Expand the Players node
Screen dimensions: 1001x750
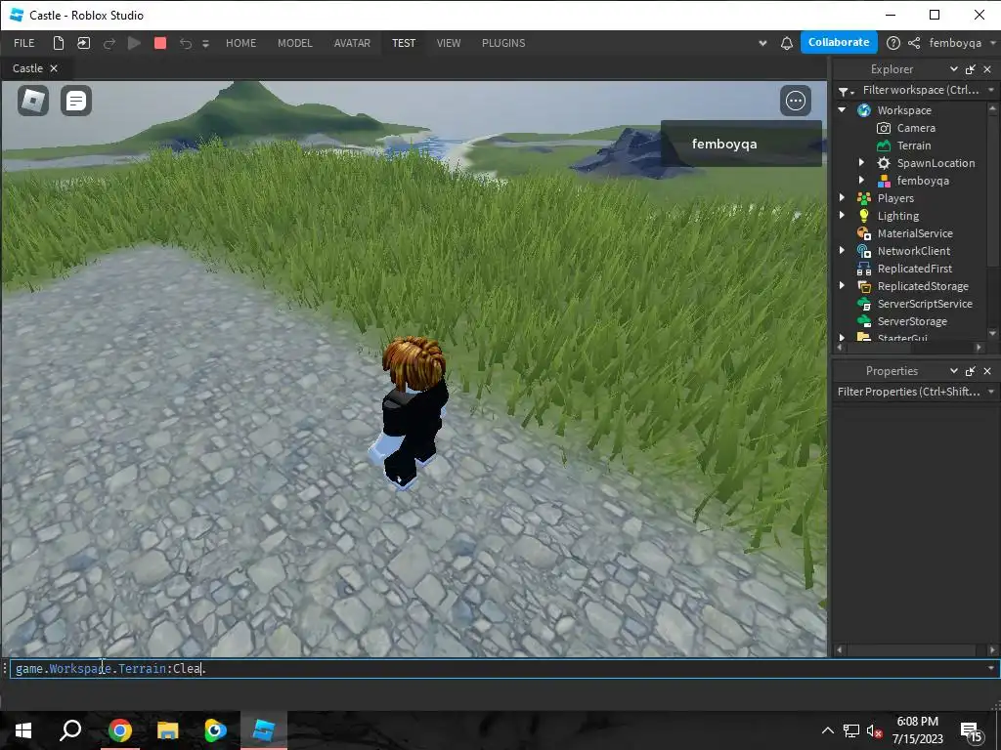pos(842,197)
